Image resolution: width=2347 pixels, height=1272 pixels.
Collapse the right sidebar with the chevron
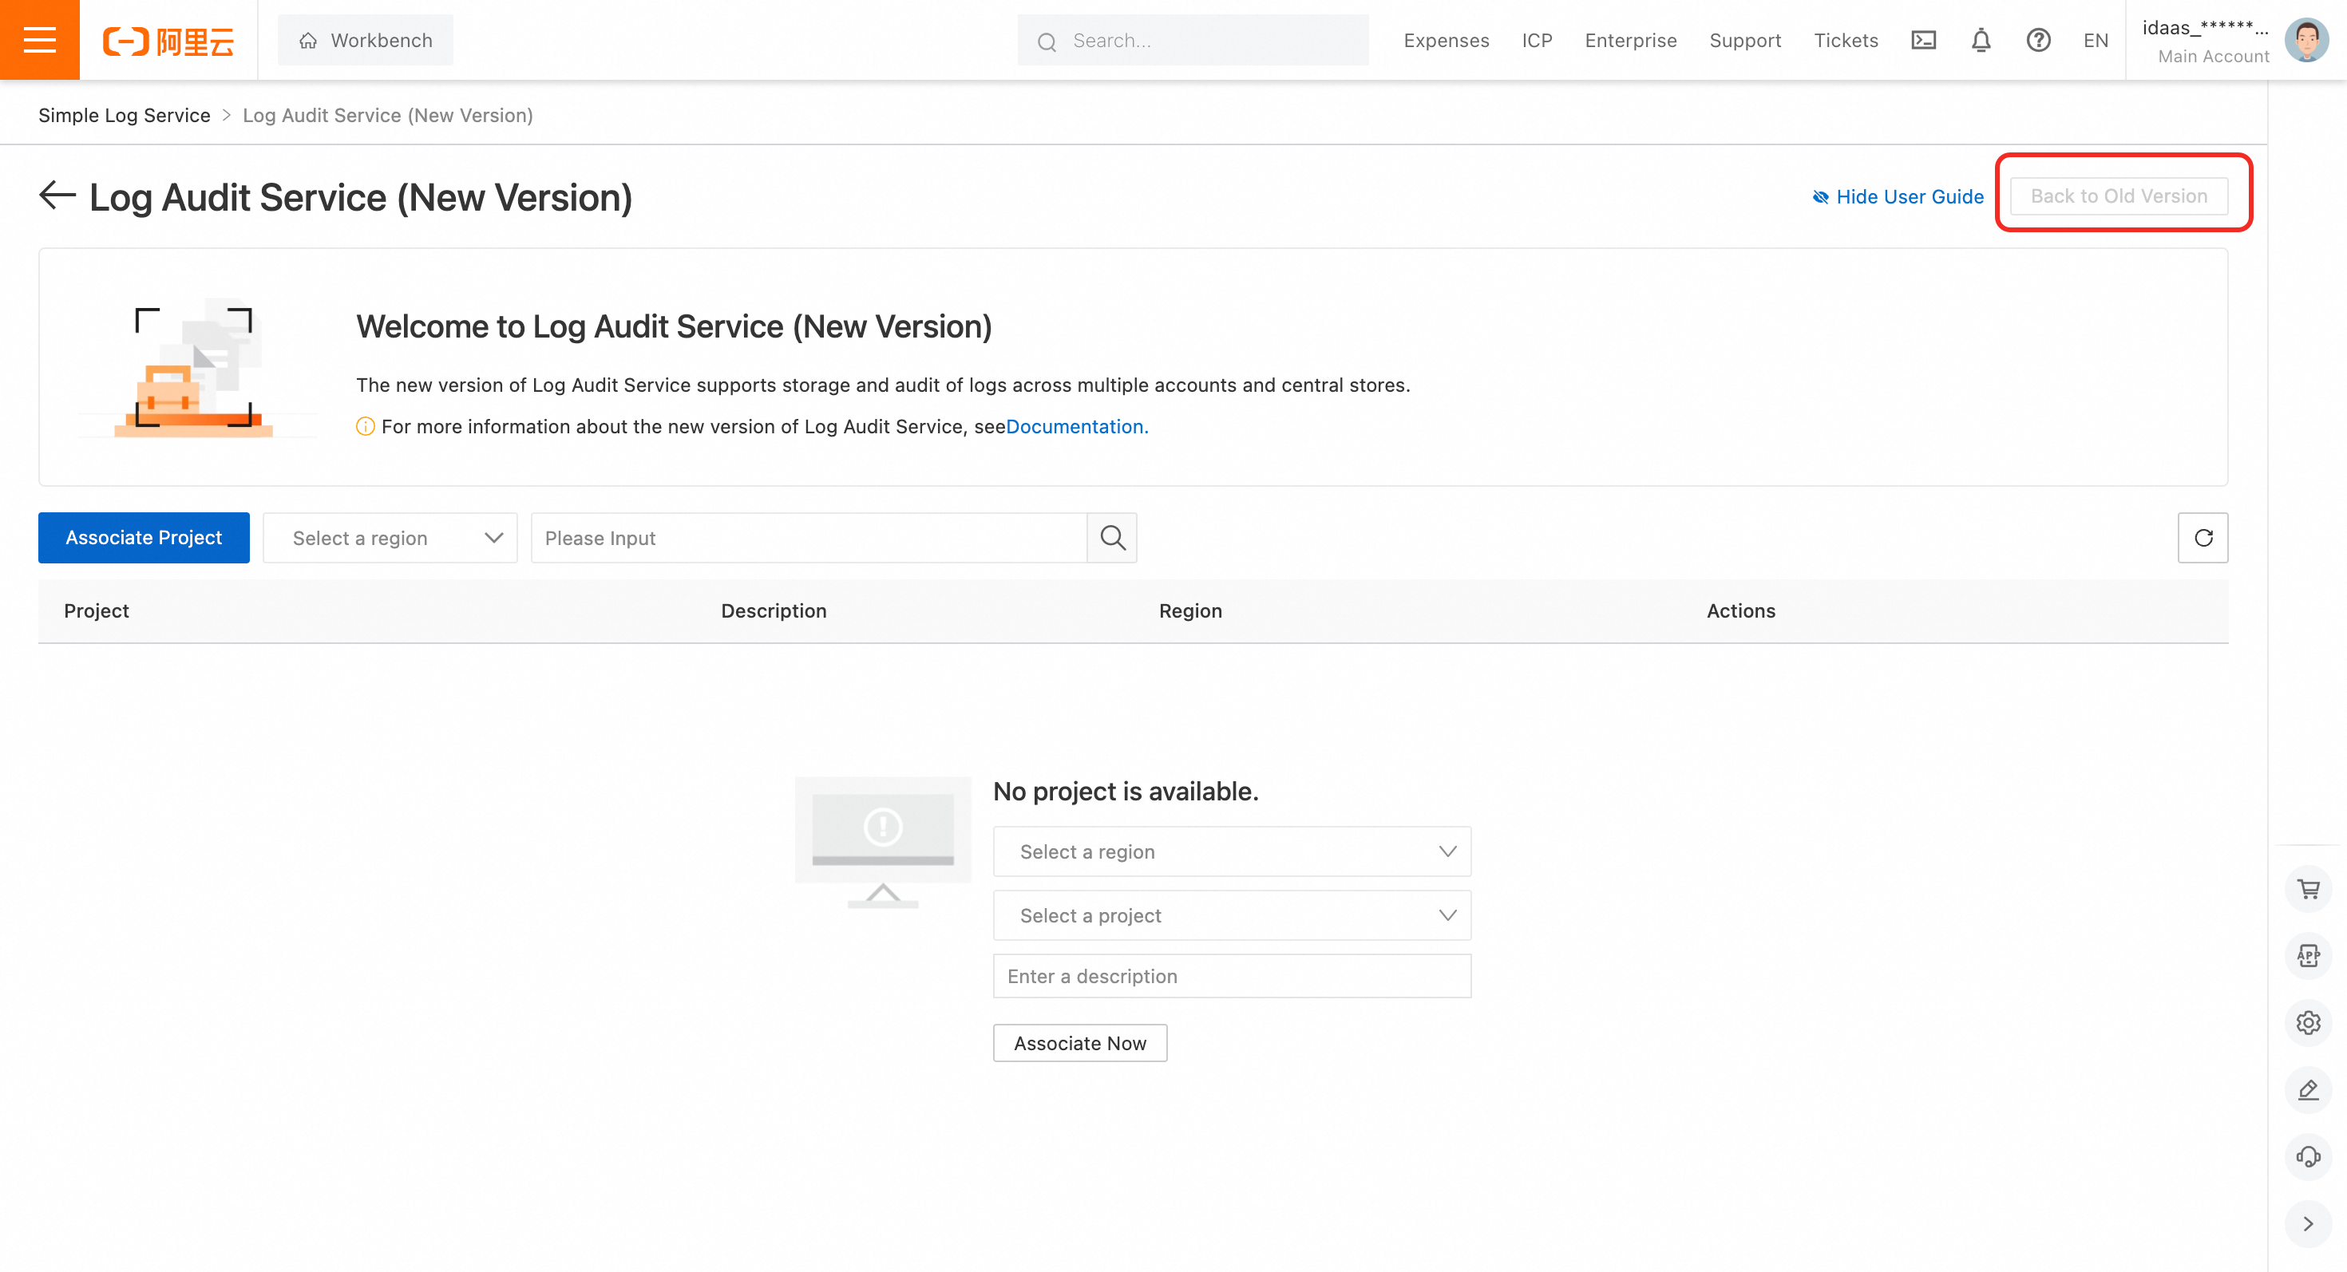(x=2308, y=1224)
